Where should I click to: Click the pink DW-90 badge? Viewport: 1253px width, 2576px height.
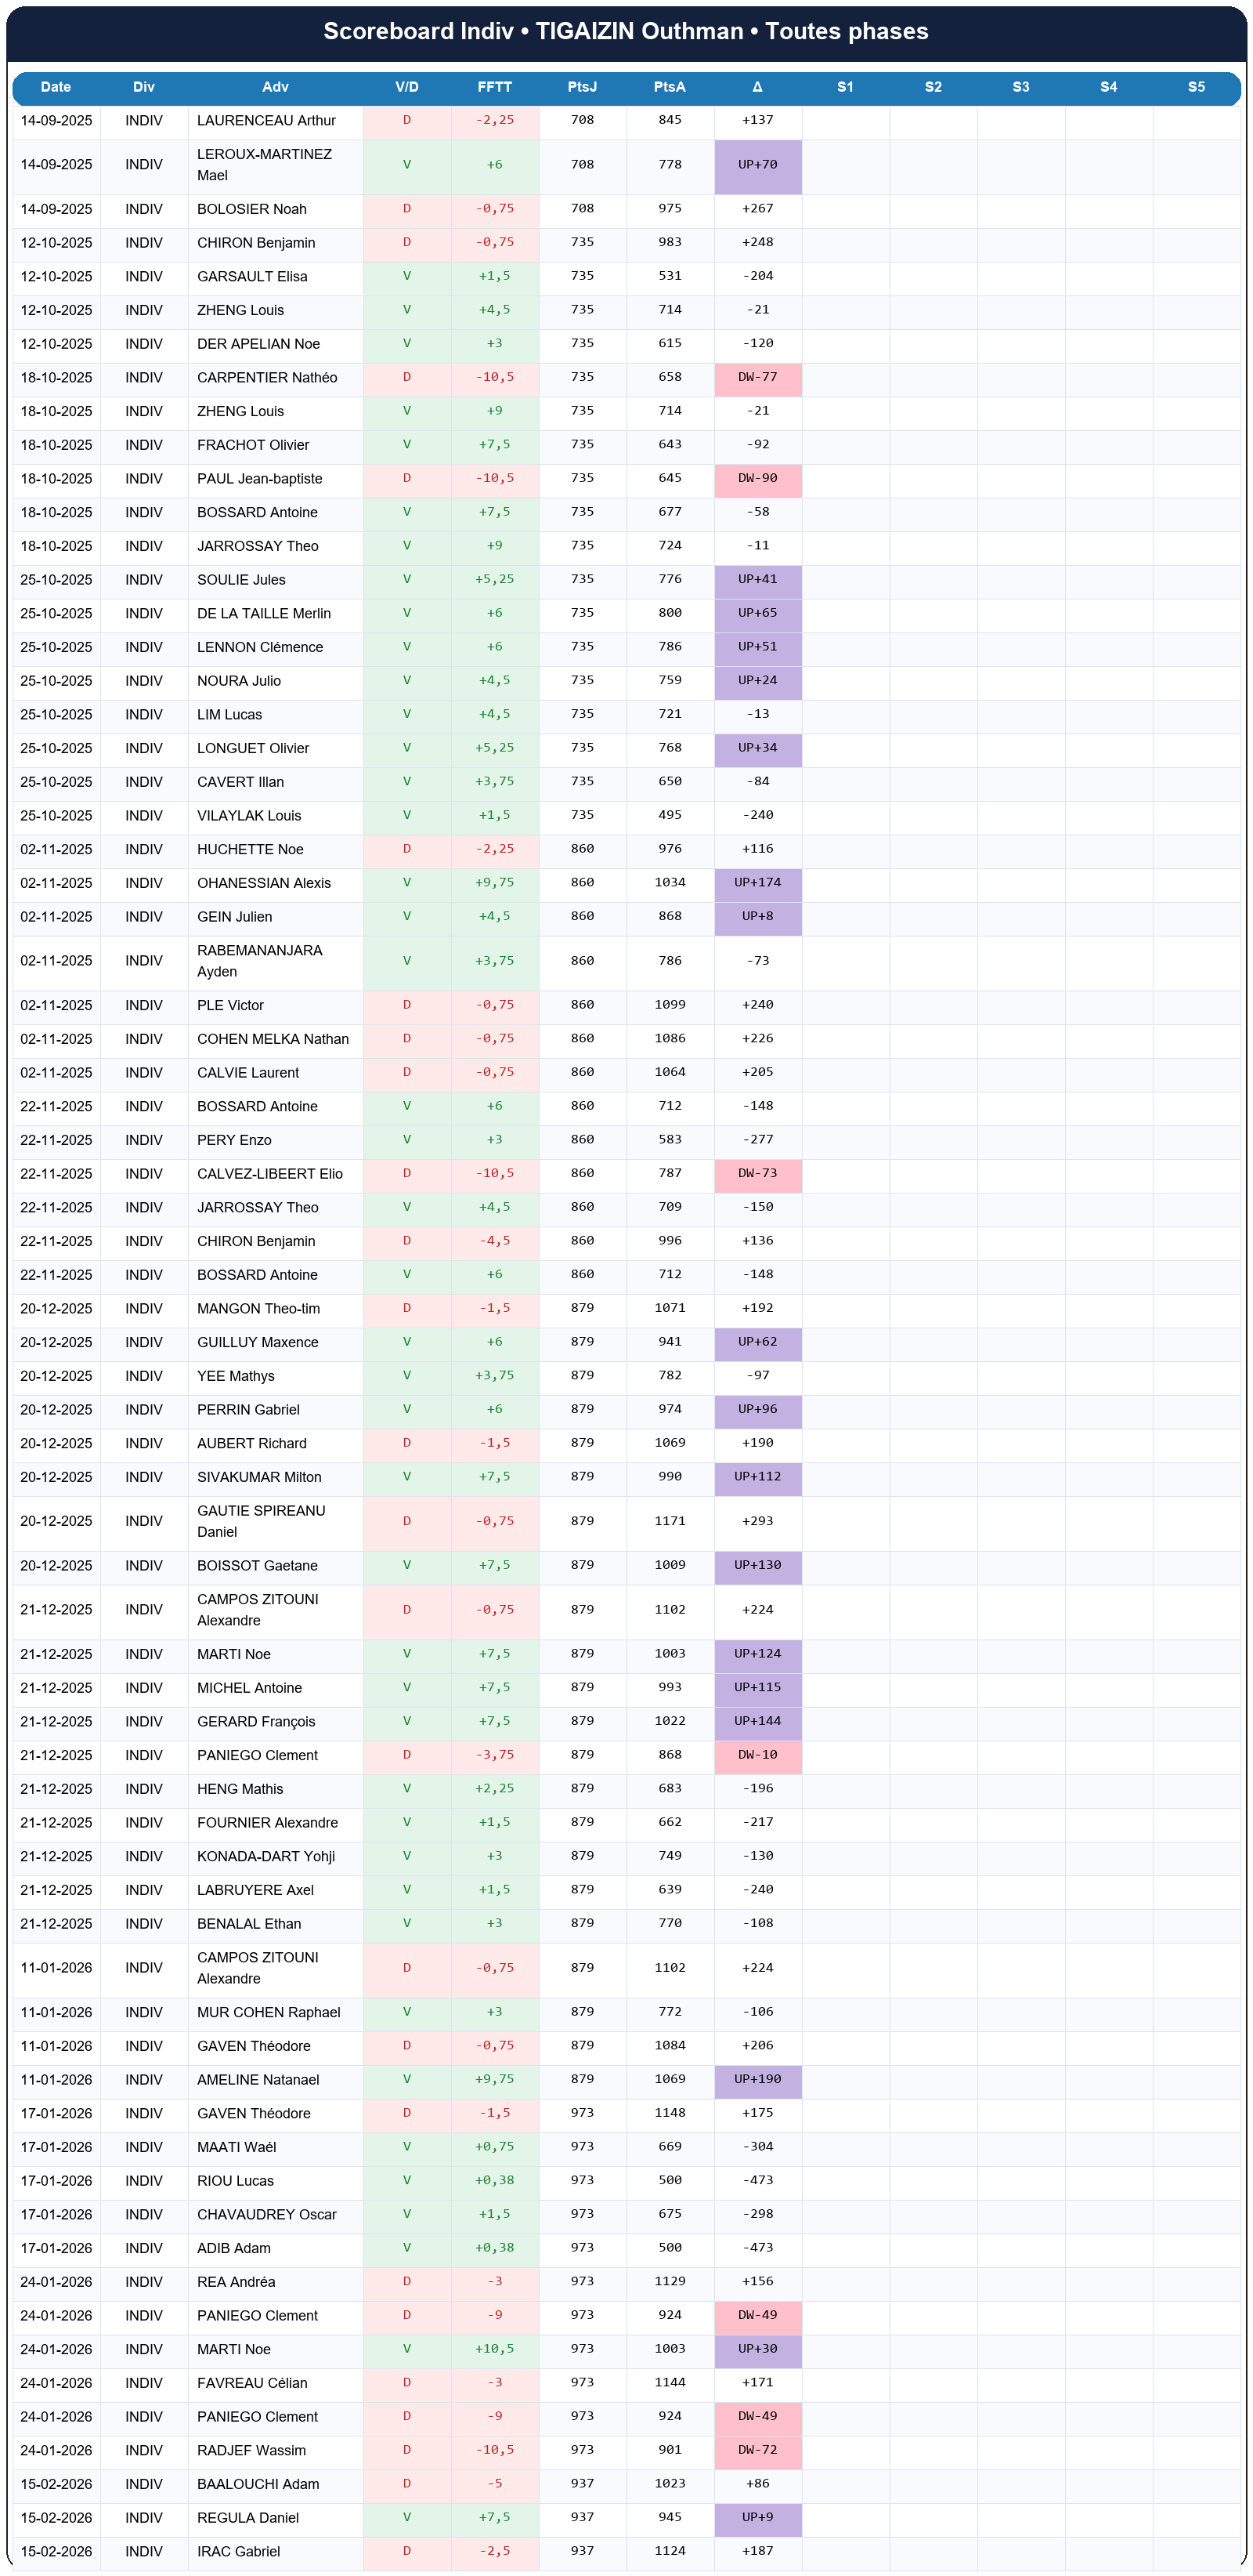pyautogui.click(x=757, y=479)
